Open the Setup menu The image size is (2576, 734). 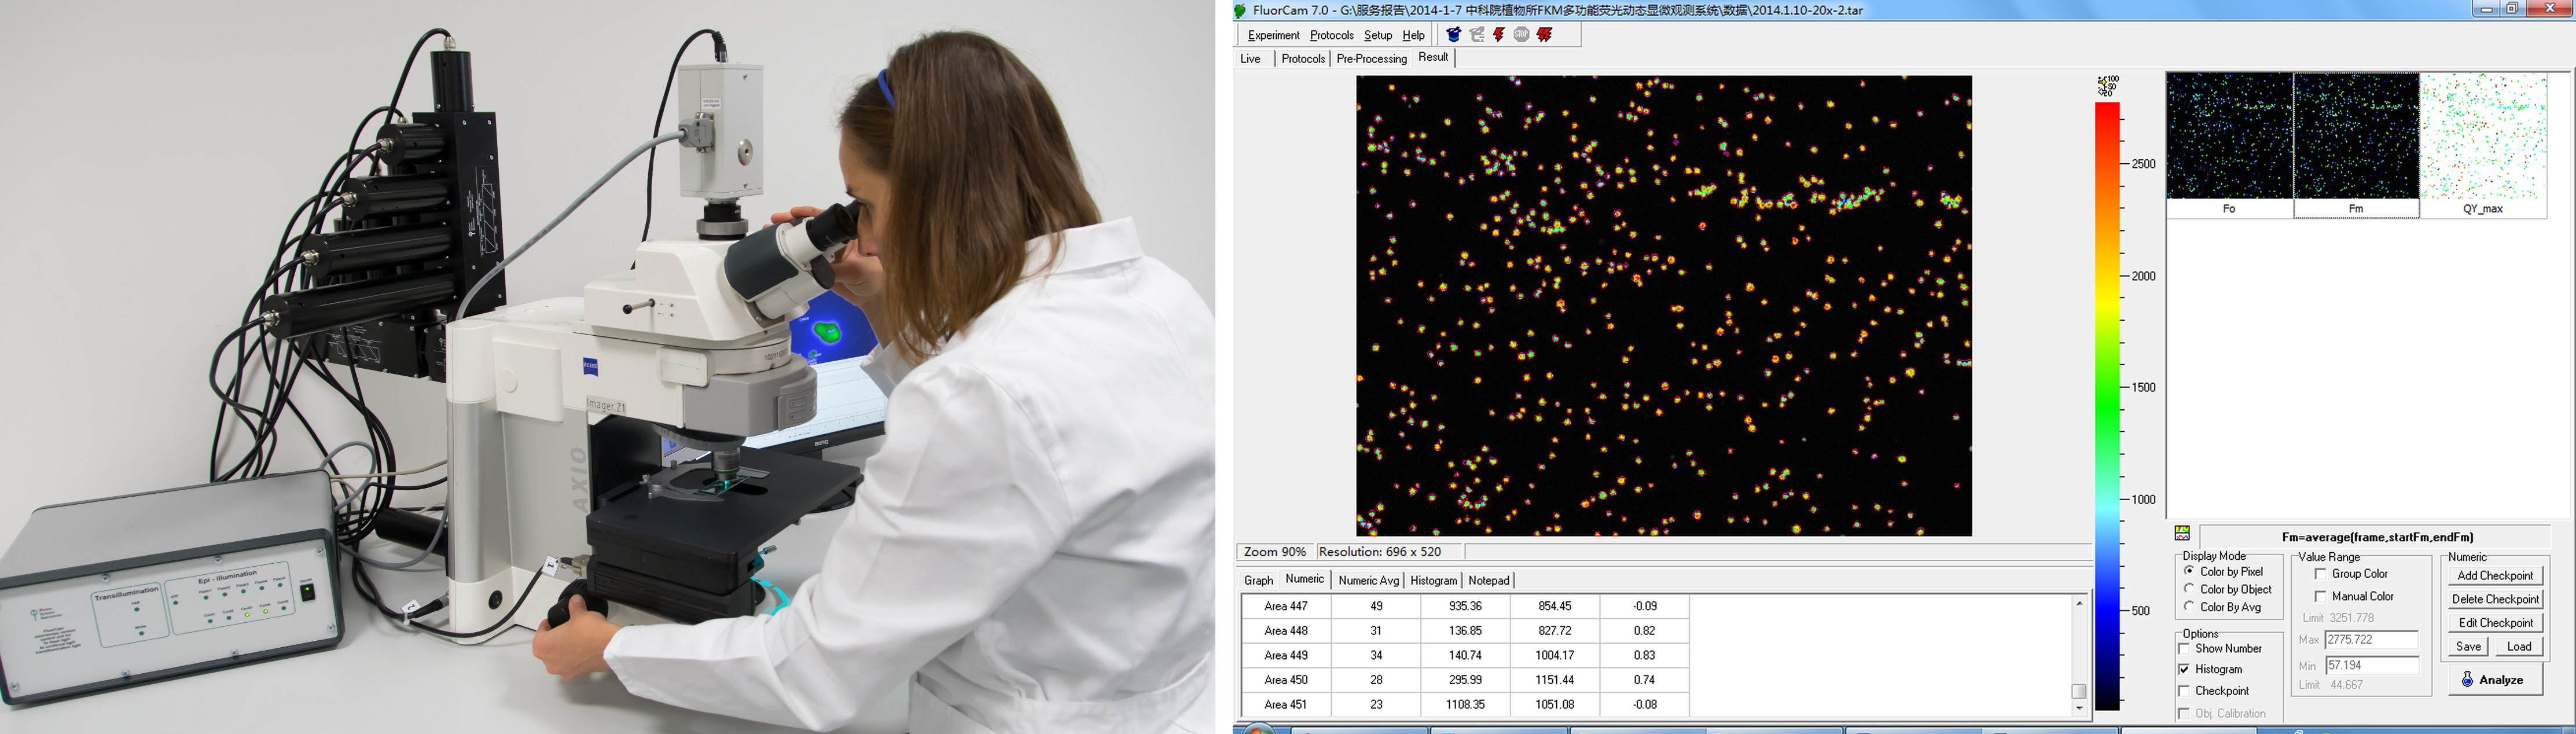click(x=1377, y=35)
